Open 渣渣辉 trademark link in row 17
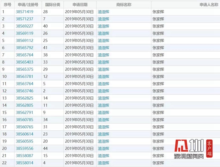220x167 pixels. pos(103,127)
